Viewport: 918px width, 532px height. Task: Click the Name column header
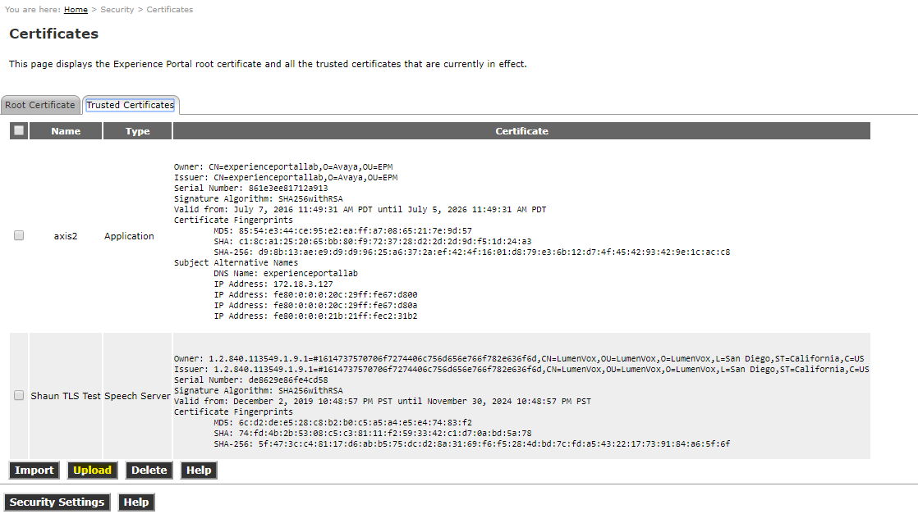click(x=66, y=131)
